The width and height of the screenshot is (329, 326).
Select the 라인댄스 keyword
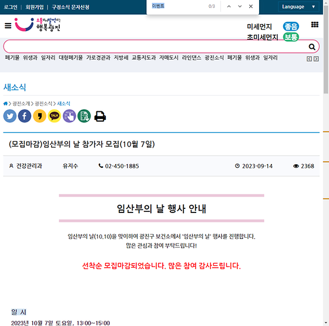coord(192,58)
